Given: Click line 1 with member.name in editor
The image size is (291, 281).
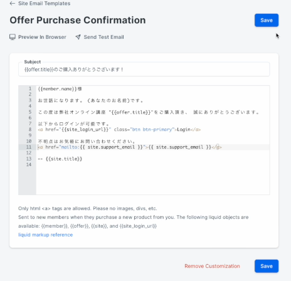Looking at the screenshot, I should (x=60, y=89).
